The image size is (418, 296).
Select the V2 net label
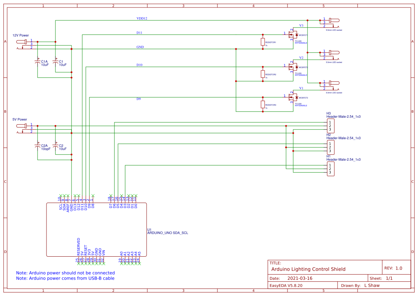tap(301, 57)
